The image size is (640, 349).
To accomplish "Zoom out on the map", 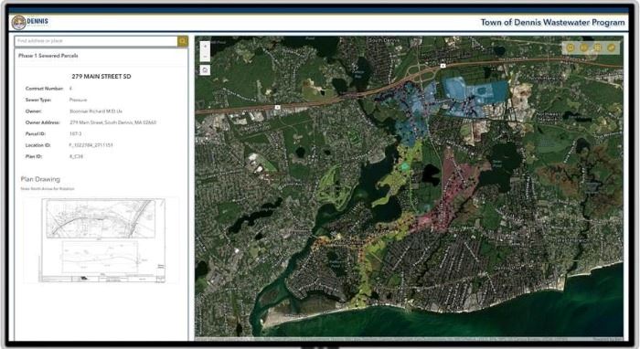I will point(205,57).
